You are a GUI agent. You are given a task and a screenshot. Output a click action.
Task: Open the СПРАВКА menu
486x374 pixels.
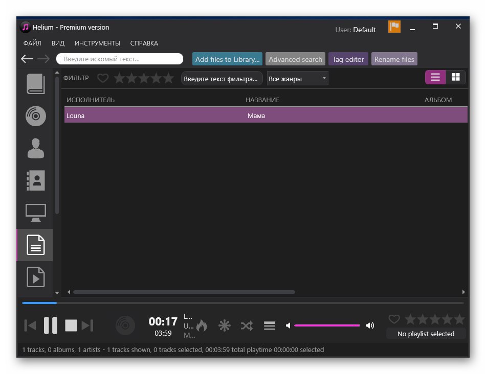coord(144,43)
